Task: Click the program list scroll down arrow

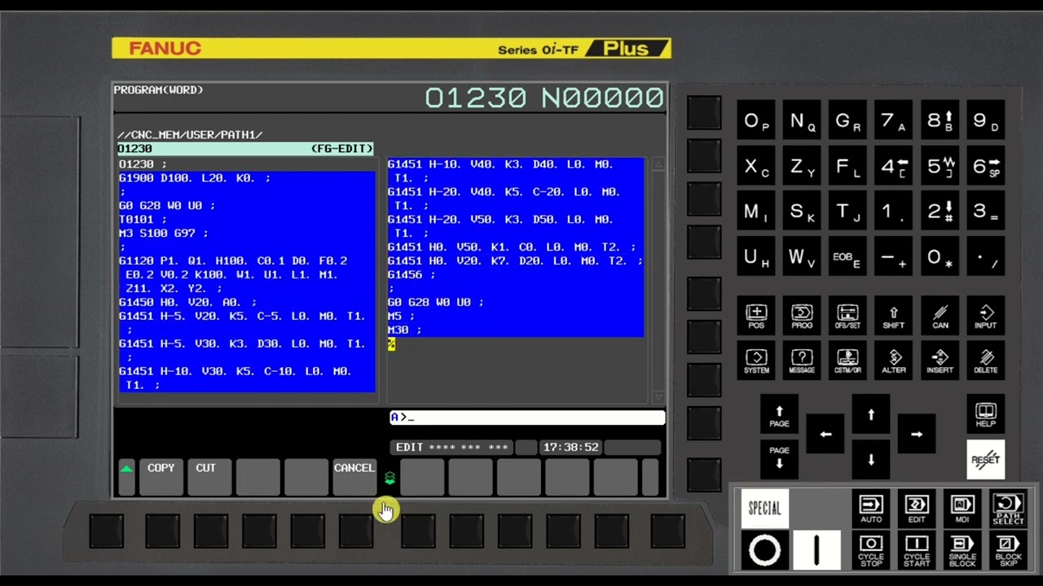Action: click(x=658, y=397)
